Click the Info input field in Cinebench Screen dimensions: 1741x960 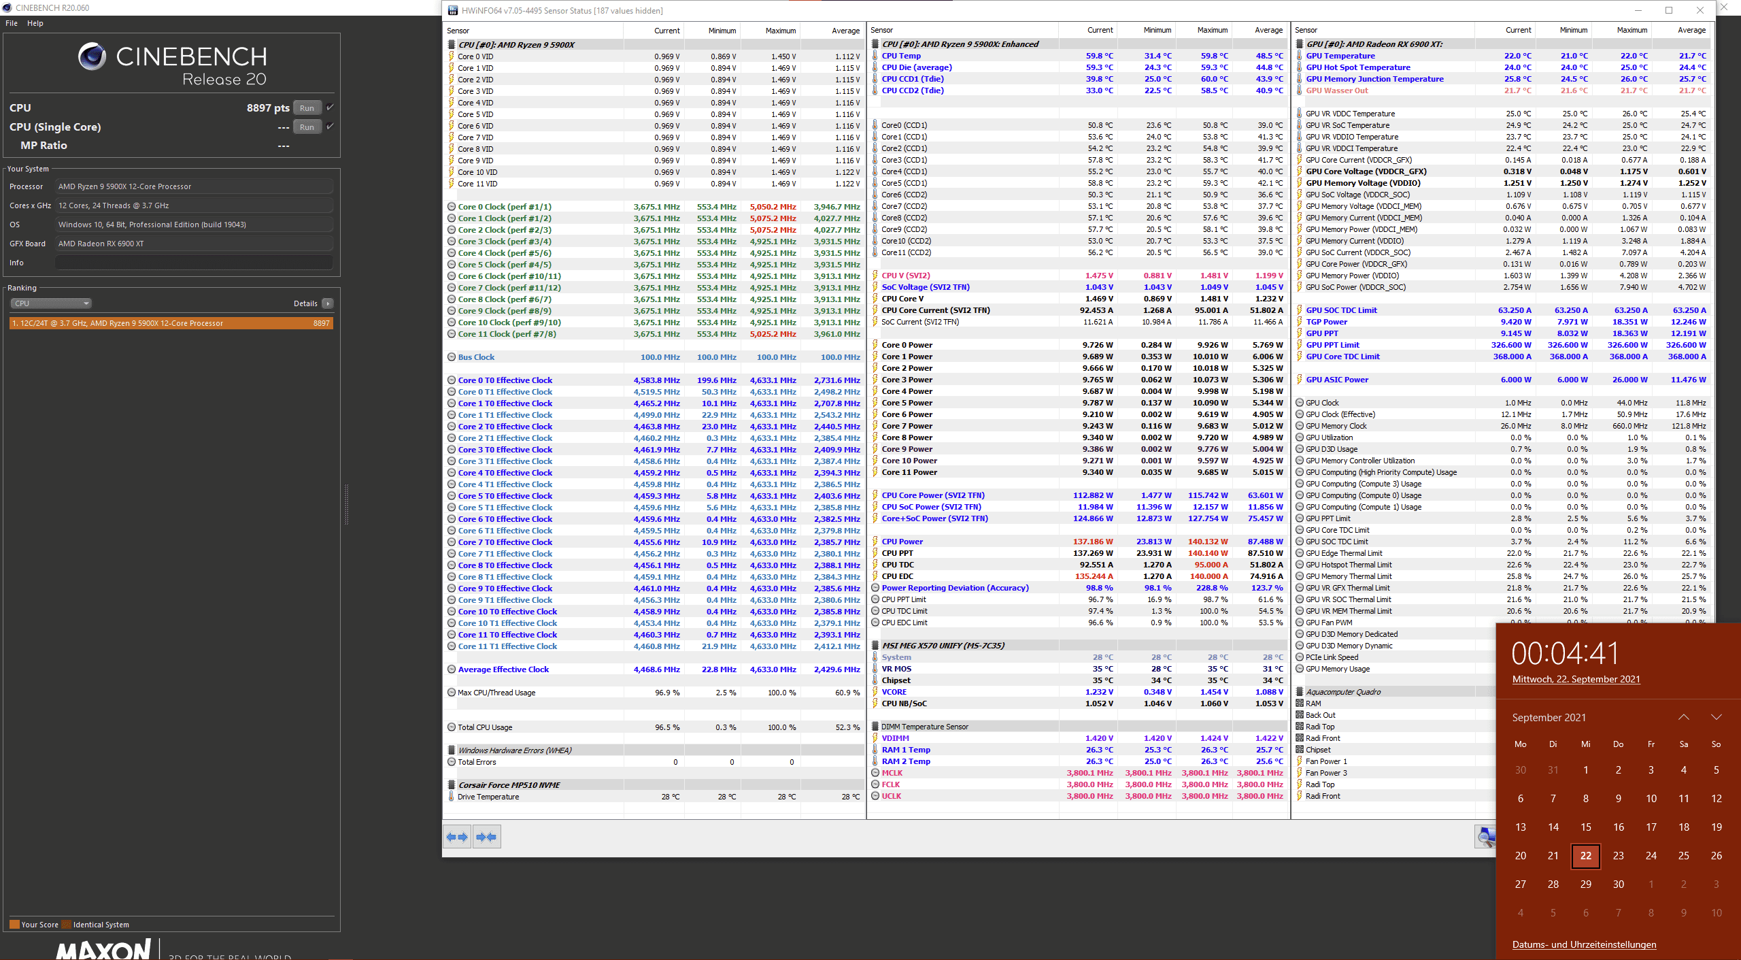click(x=195, y=263)
